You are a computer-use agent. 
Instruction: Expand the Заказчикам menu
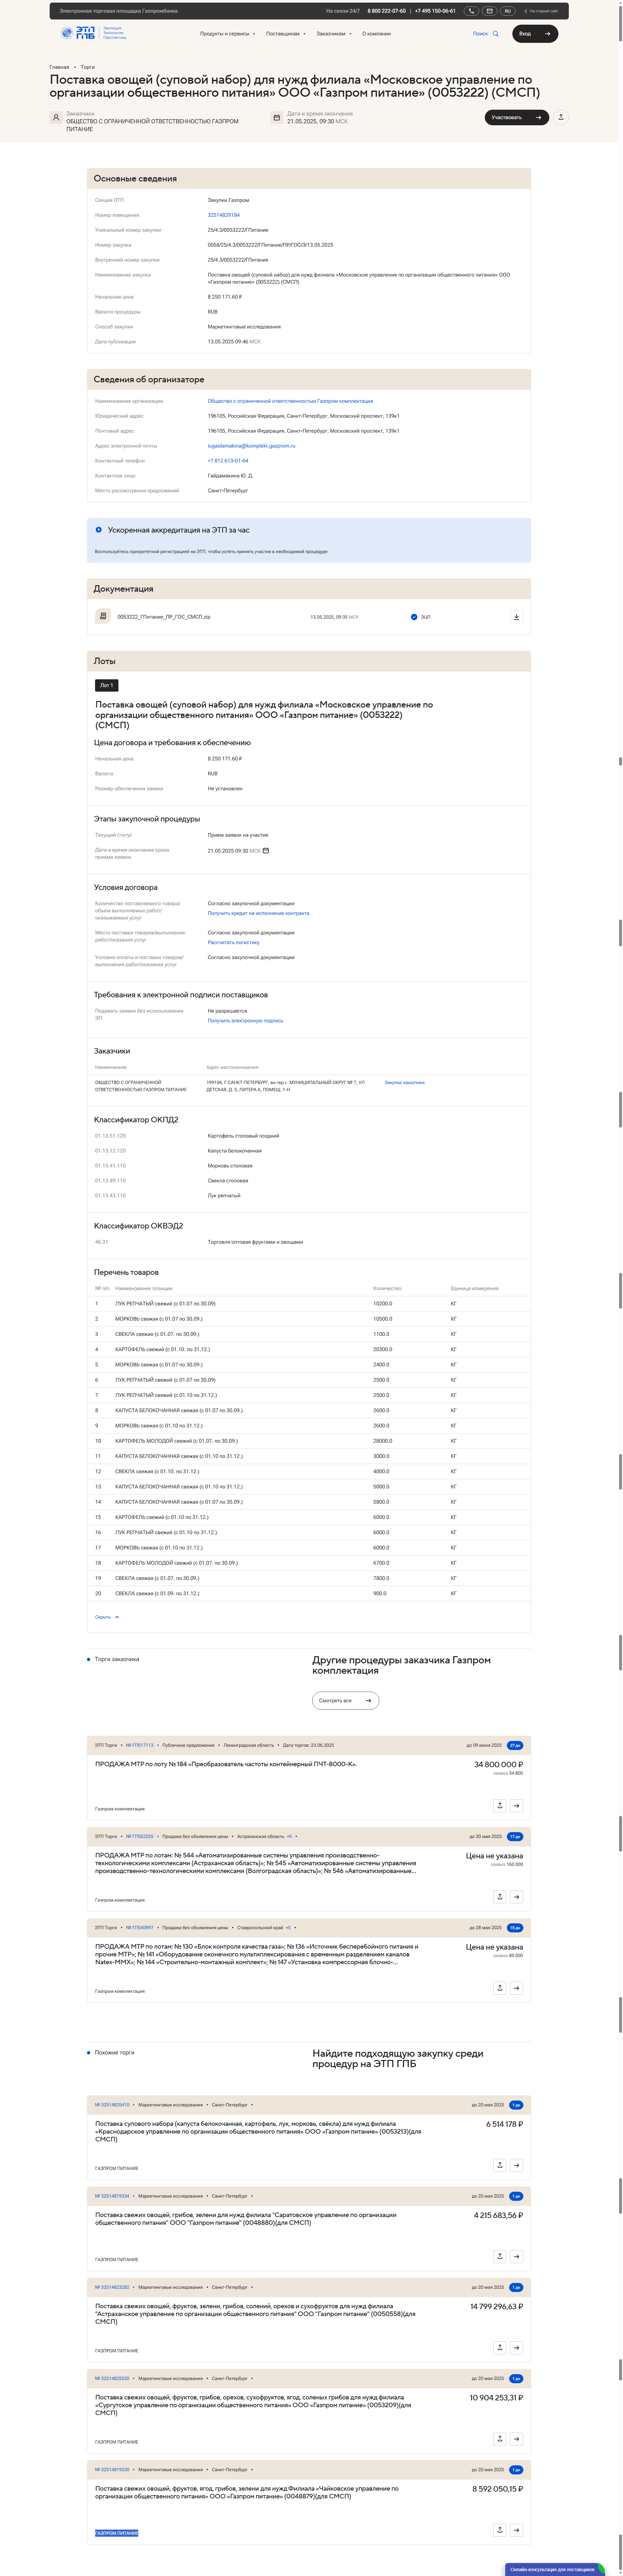coord(334,34)
